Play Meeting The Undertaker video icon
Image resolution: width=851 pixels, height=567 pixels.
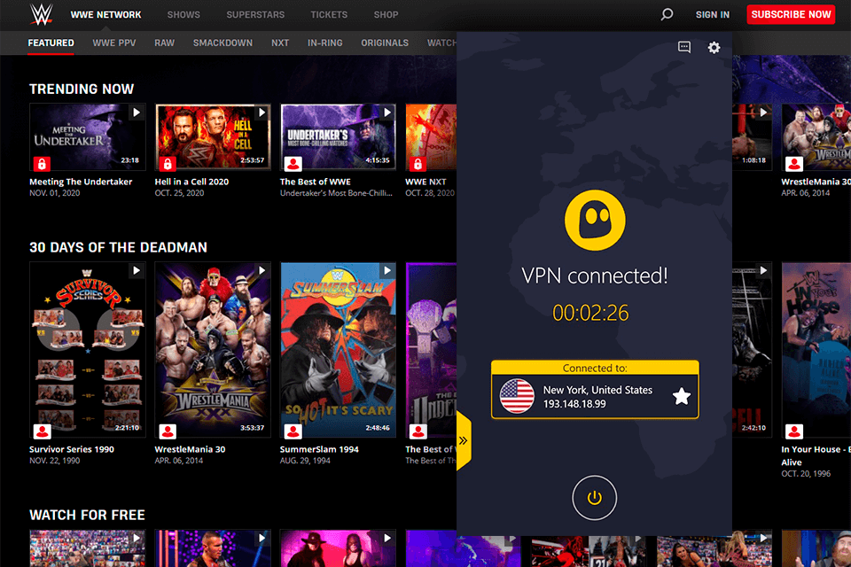click(137, 113)
